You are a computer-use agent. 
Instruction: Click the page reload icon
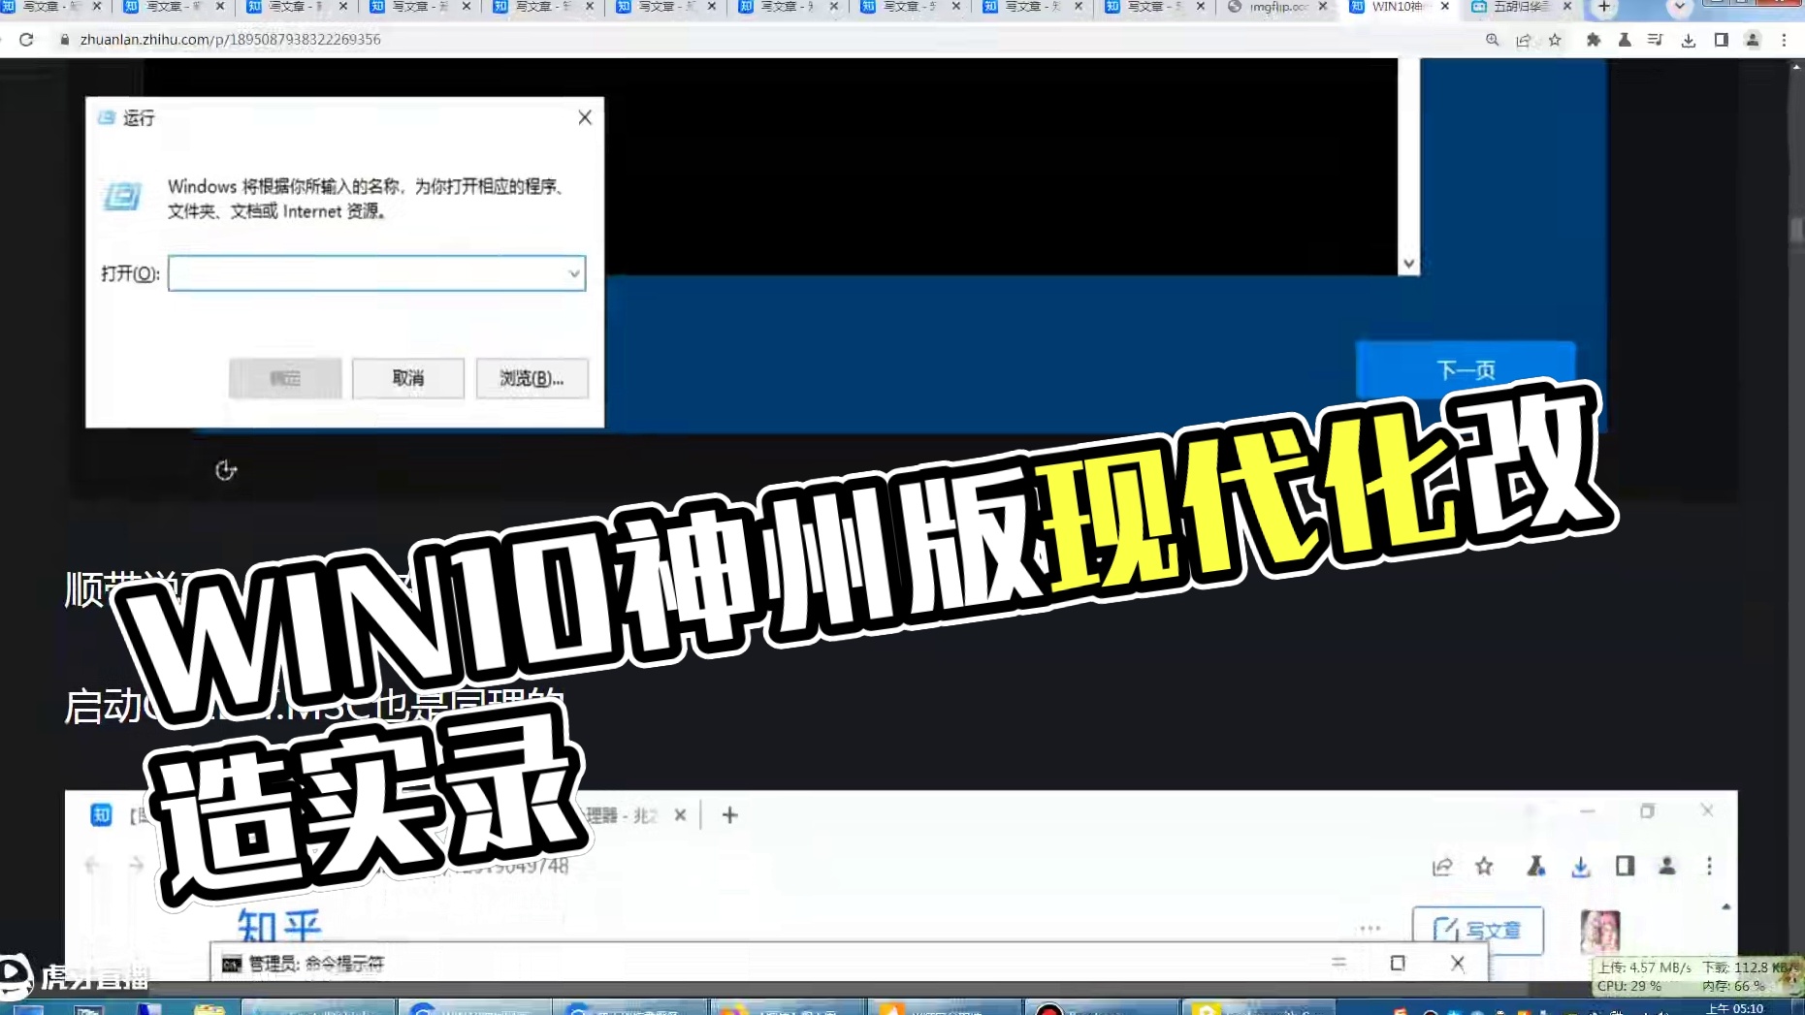coord(26,40)
